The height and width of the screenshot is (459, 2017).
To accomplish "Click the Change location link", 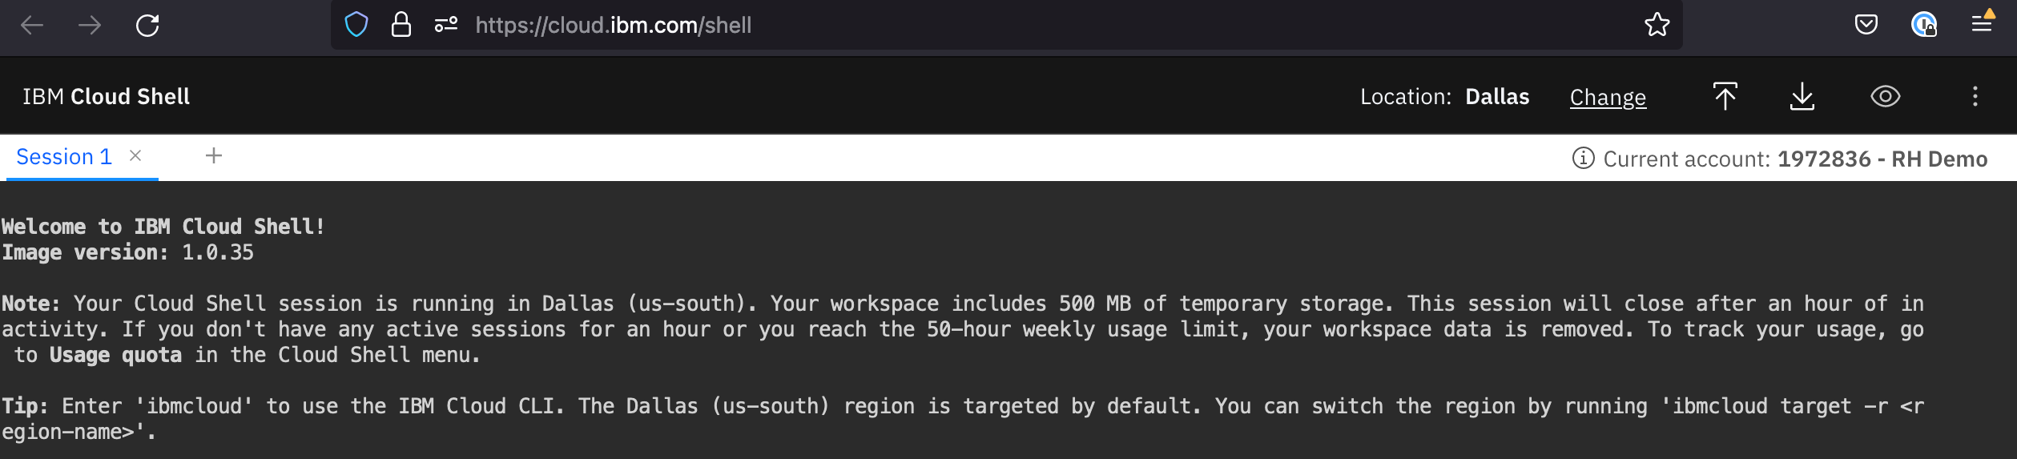I will pyautogui.click(x=1608, y=97).
